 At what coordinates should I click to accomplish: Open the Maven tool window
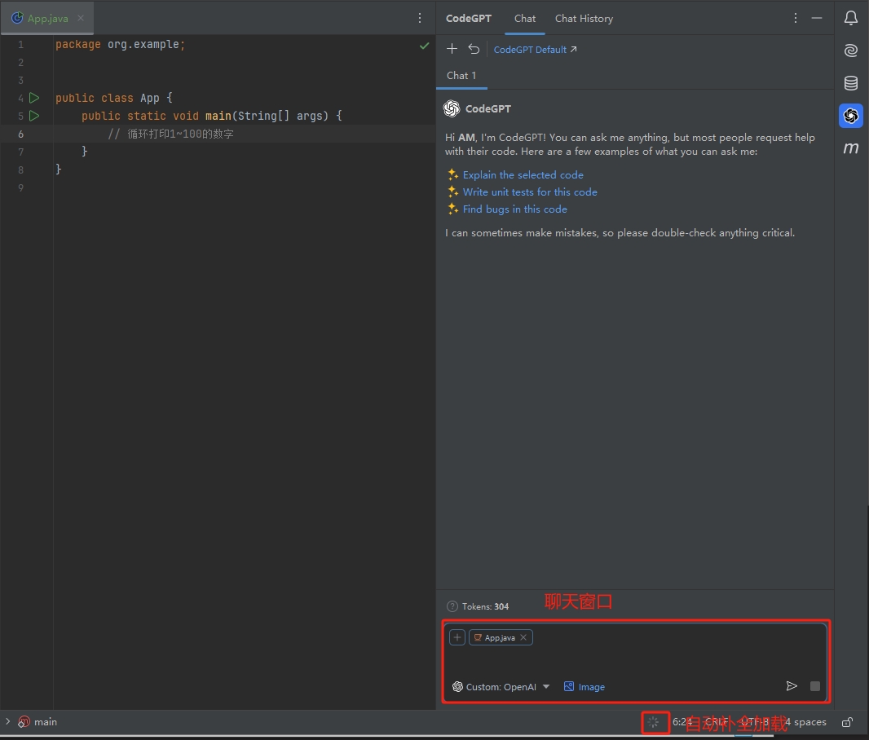[x=851, y=148]
